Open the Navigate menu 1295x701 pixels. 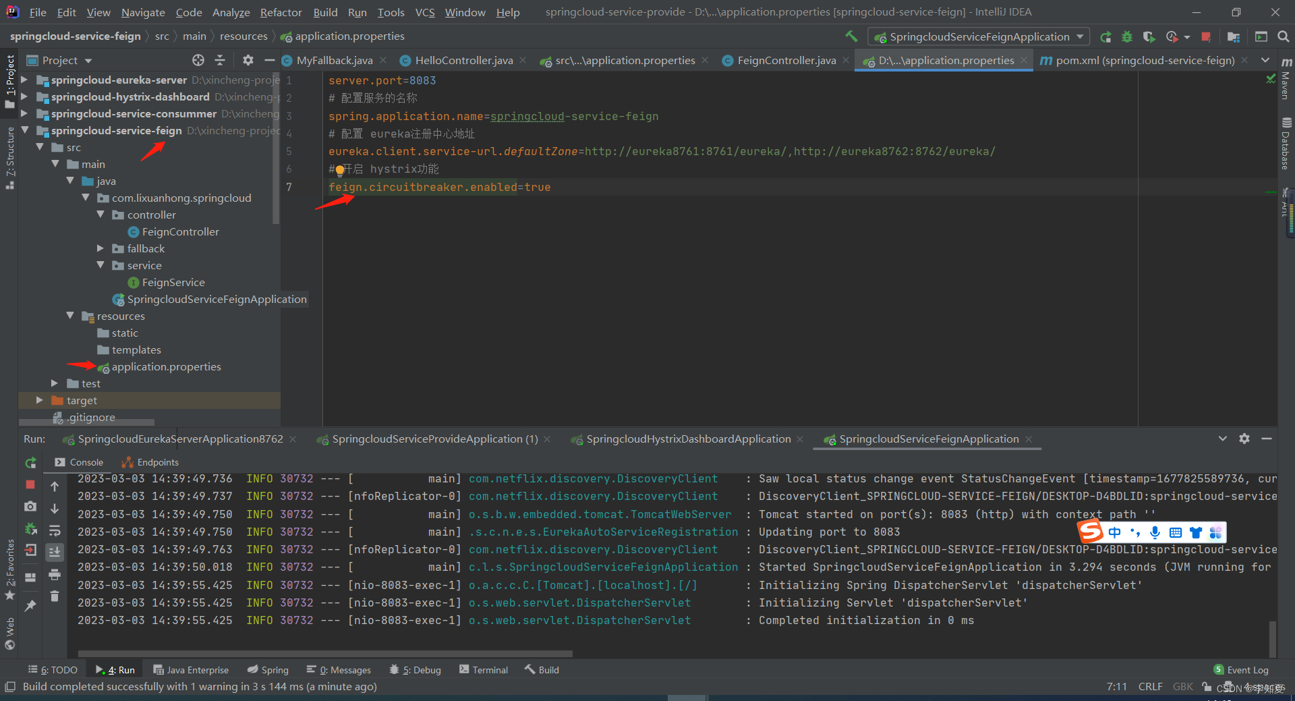(143, 12)
